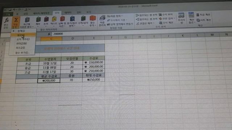Switch to the Insert (삽입) ribbon tab

[x=26, y=14]
